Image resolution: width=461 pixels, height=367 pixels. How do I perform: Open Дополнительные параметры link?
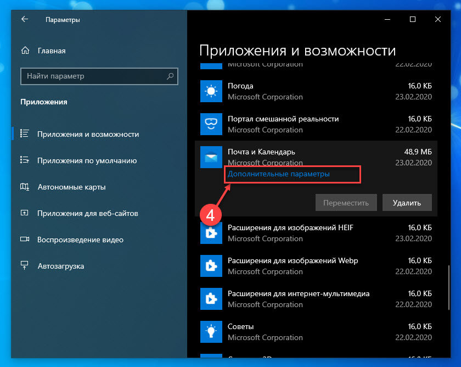tap(278, 174)
